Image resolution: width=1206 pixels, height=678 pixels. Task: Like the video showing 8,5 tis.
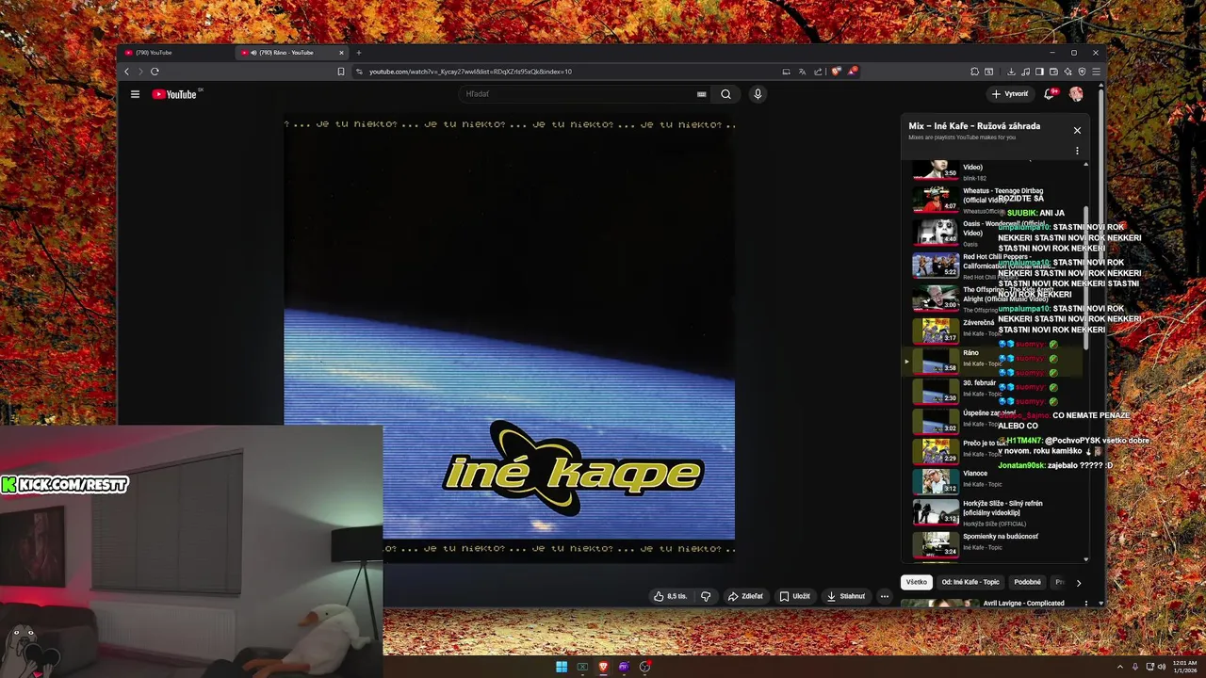671,596
